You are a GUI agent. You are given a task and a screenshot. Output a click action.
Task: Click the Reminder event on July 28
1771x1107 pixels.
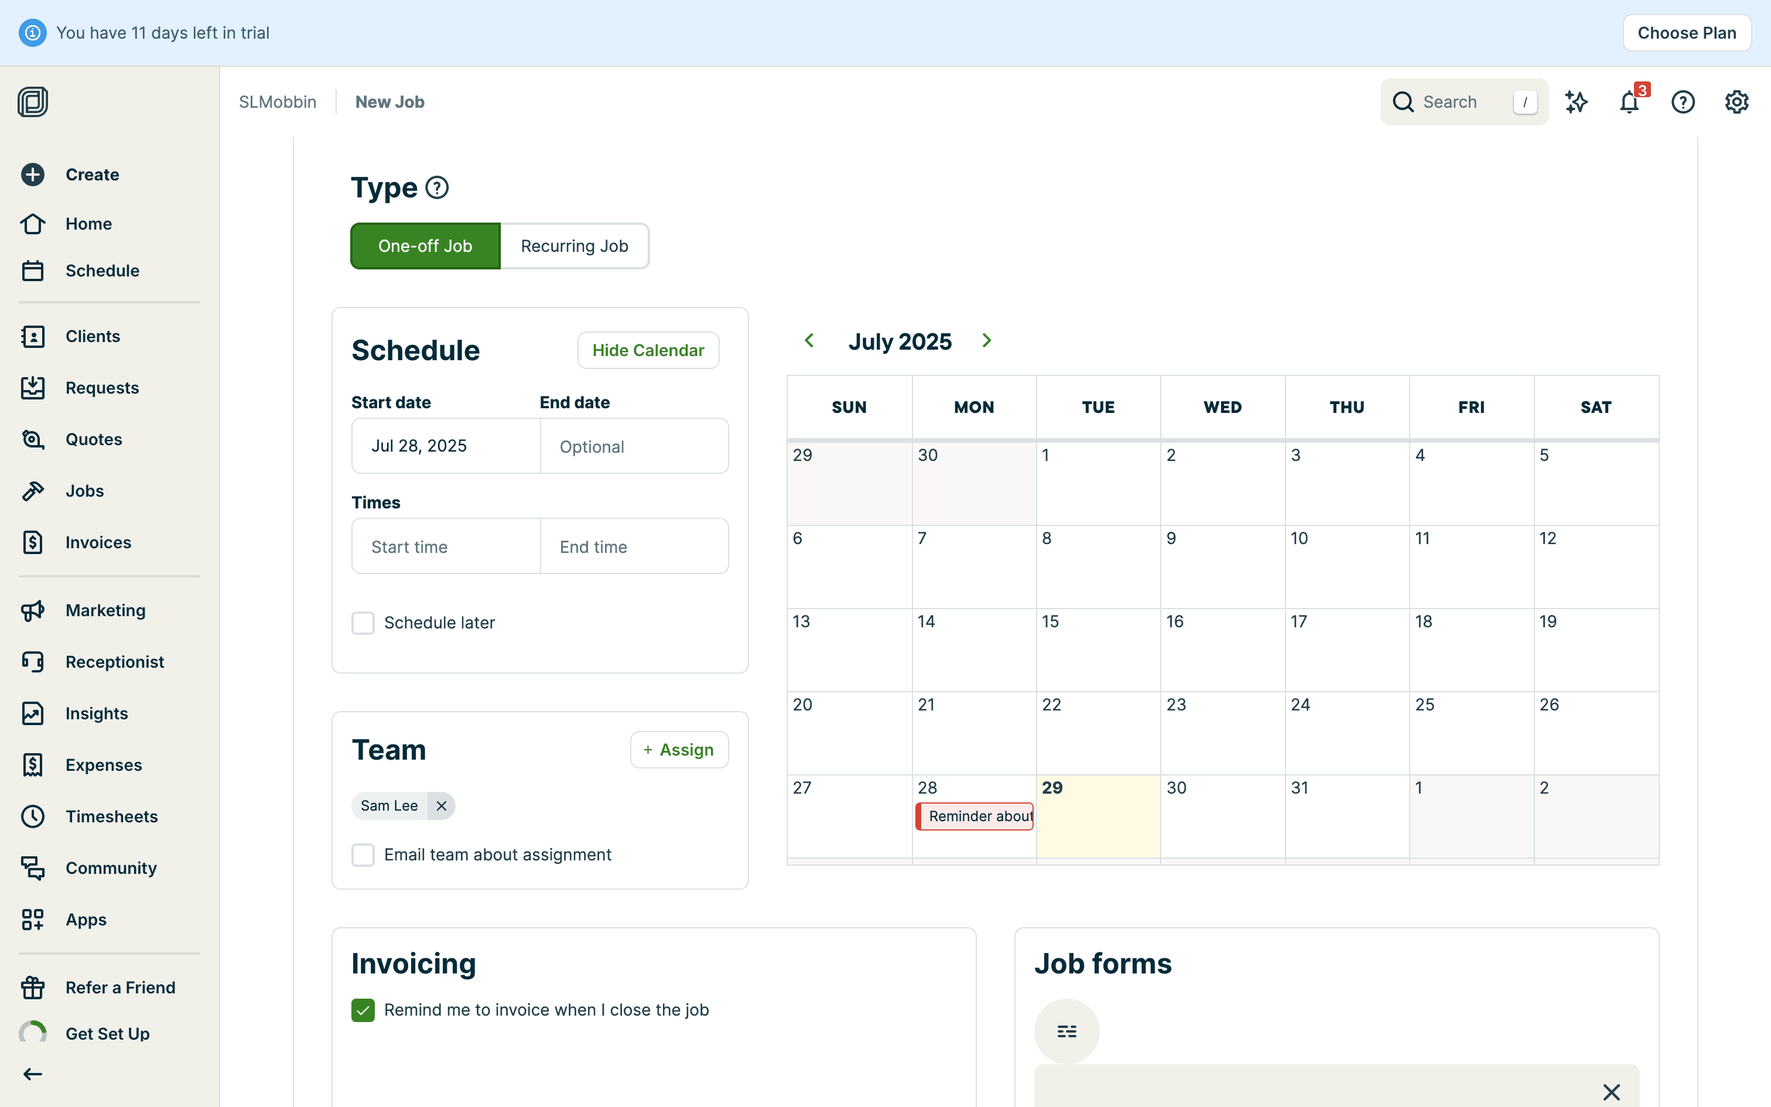(976, 815)
